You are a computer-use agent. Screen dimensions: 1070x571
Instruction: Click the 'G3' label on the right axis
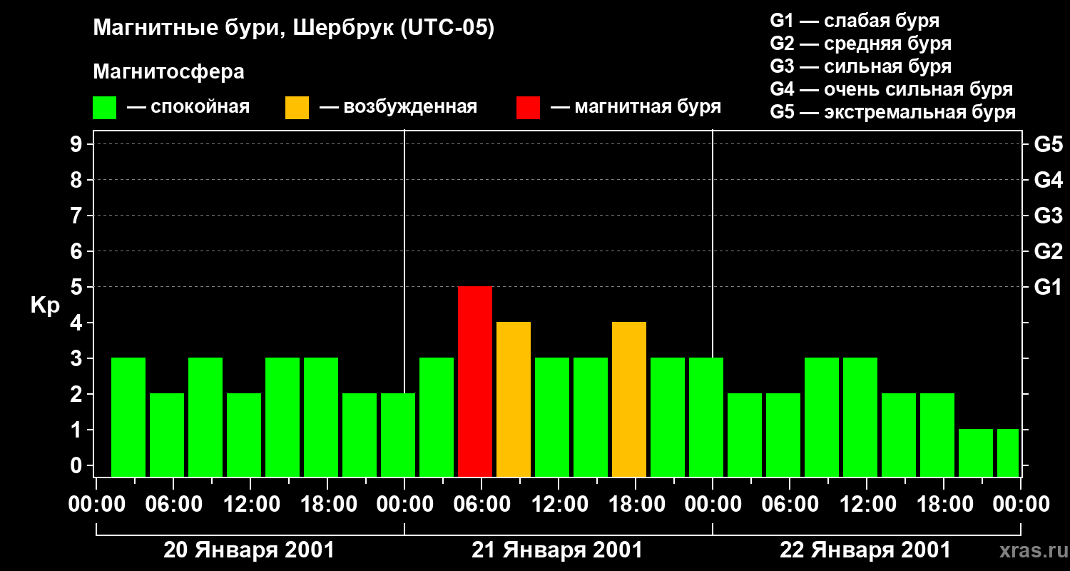(x=1048, y=216)
